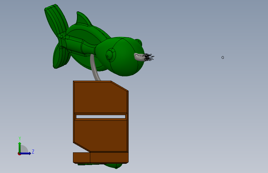The height and width of the screenshot is (173, 268).
Task: Select the tangled wire sketch at the mouth
Action: click(148, 57)
